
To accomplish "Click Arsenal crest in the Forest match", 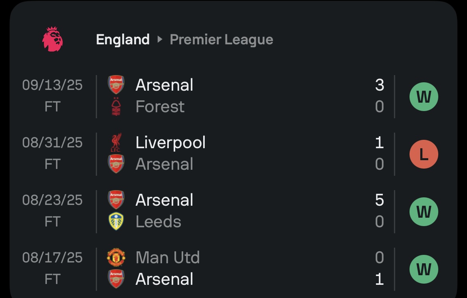I will tap(116, 85).
